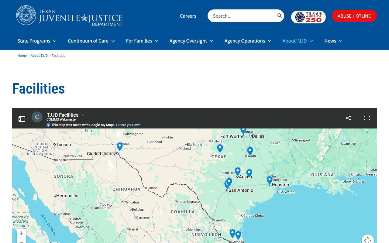This screenshot has height=243, width=389.
Task: Click the Dallas city label on map
Action: click(258, 136)
